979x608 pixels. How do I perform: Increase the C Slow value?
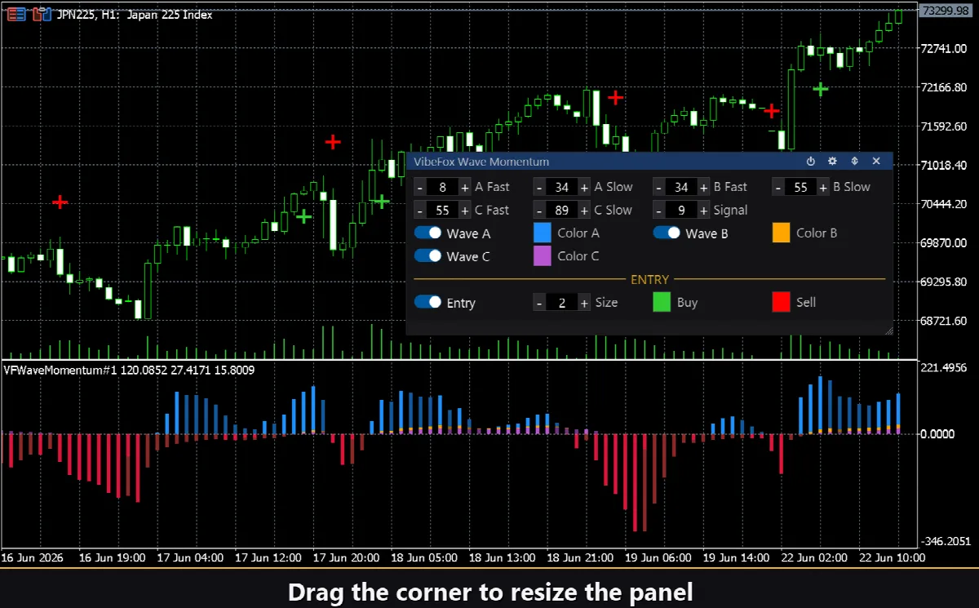(584, 211)
